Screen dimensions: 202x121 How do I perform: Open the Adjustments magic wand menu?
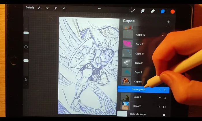point(47,8)
